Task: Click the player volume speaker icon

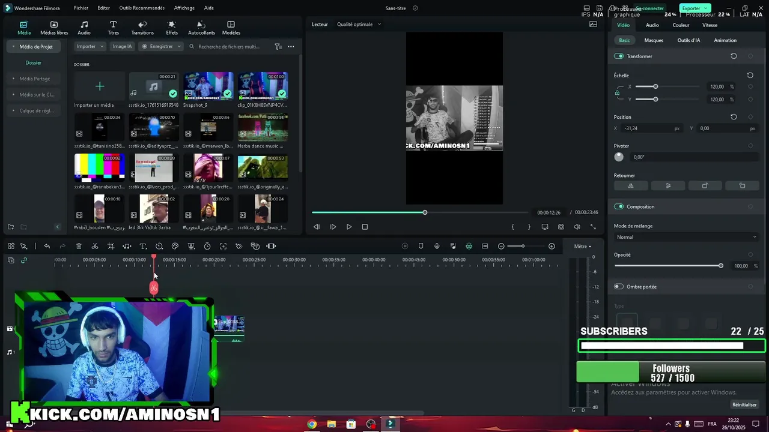Action: point(577,227)
